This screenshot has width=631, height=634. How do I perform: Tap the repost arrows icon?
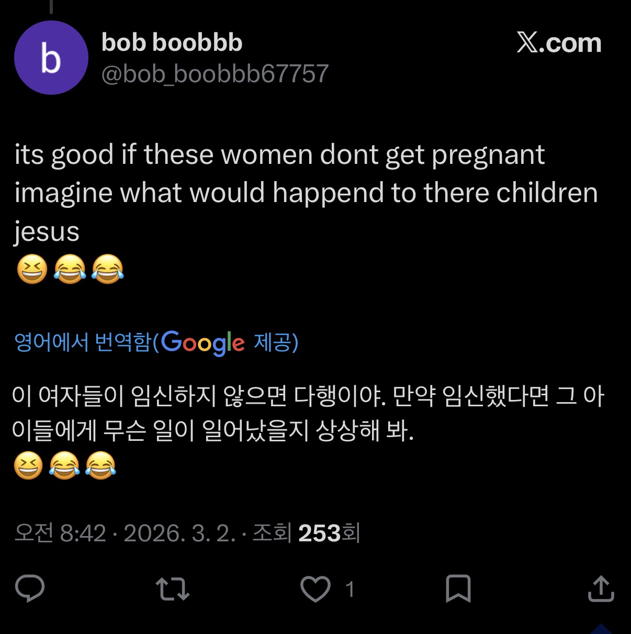tap(173, 588)
